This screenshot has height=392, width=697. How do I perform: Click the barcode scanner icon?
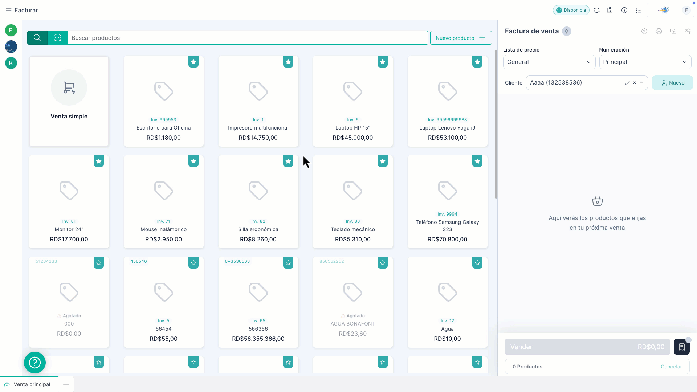pos(58,38)
